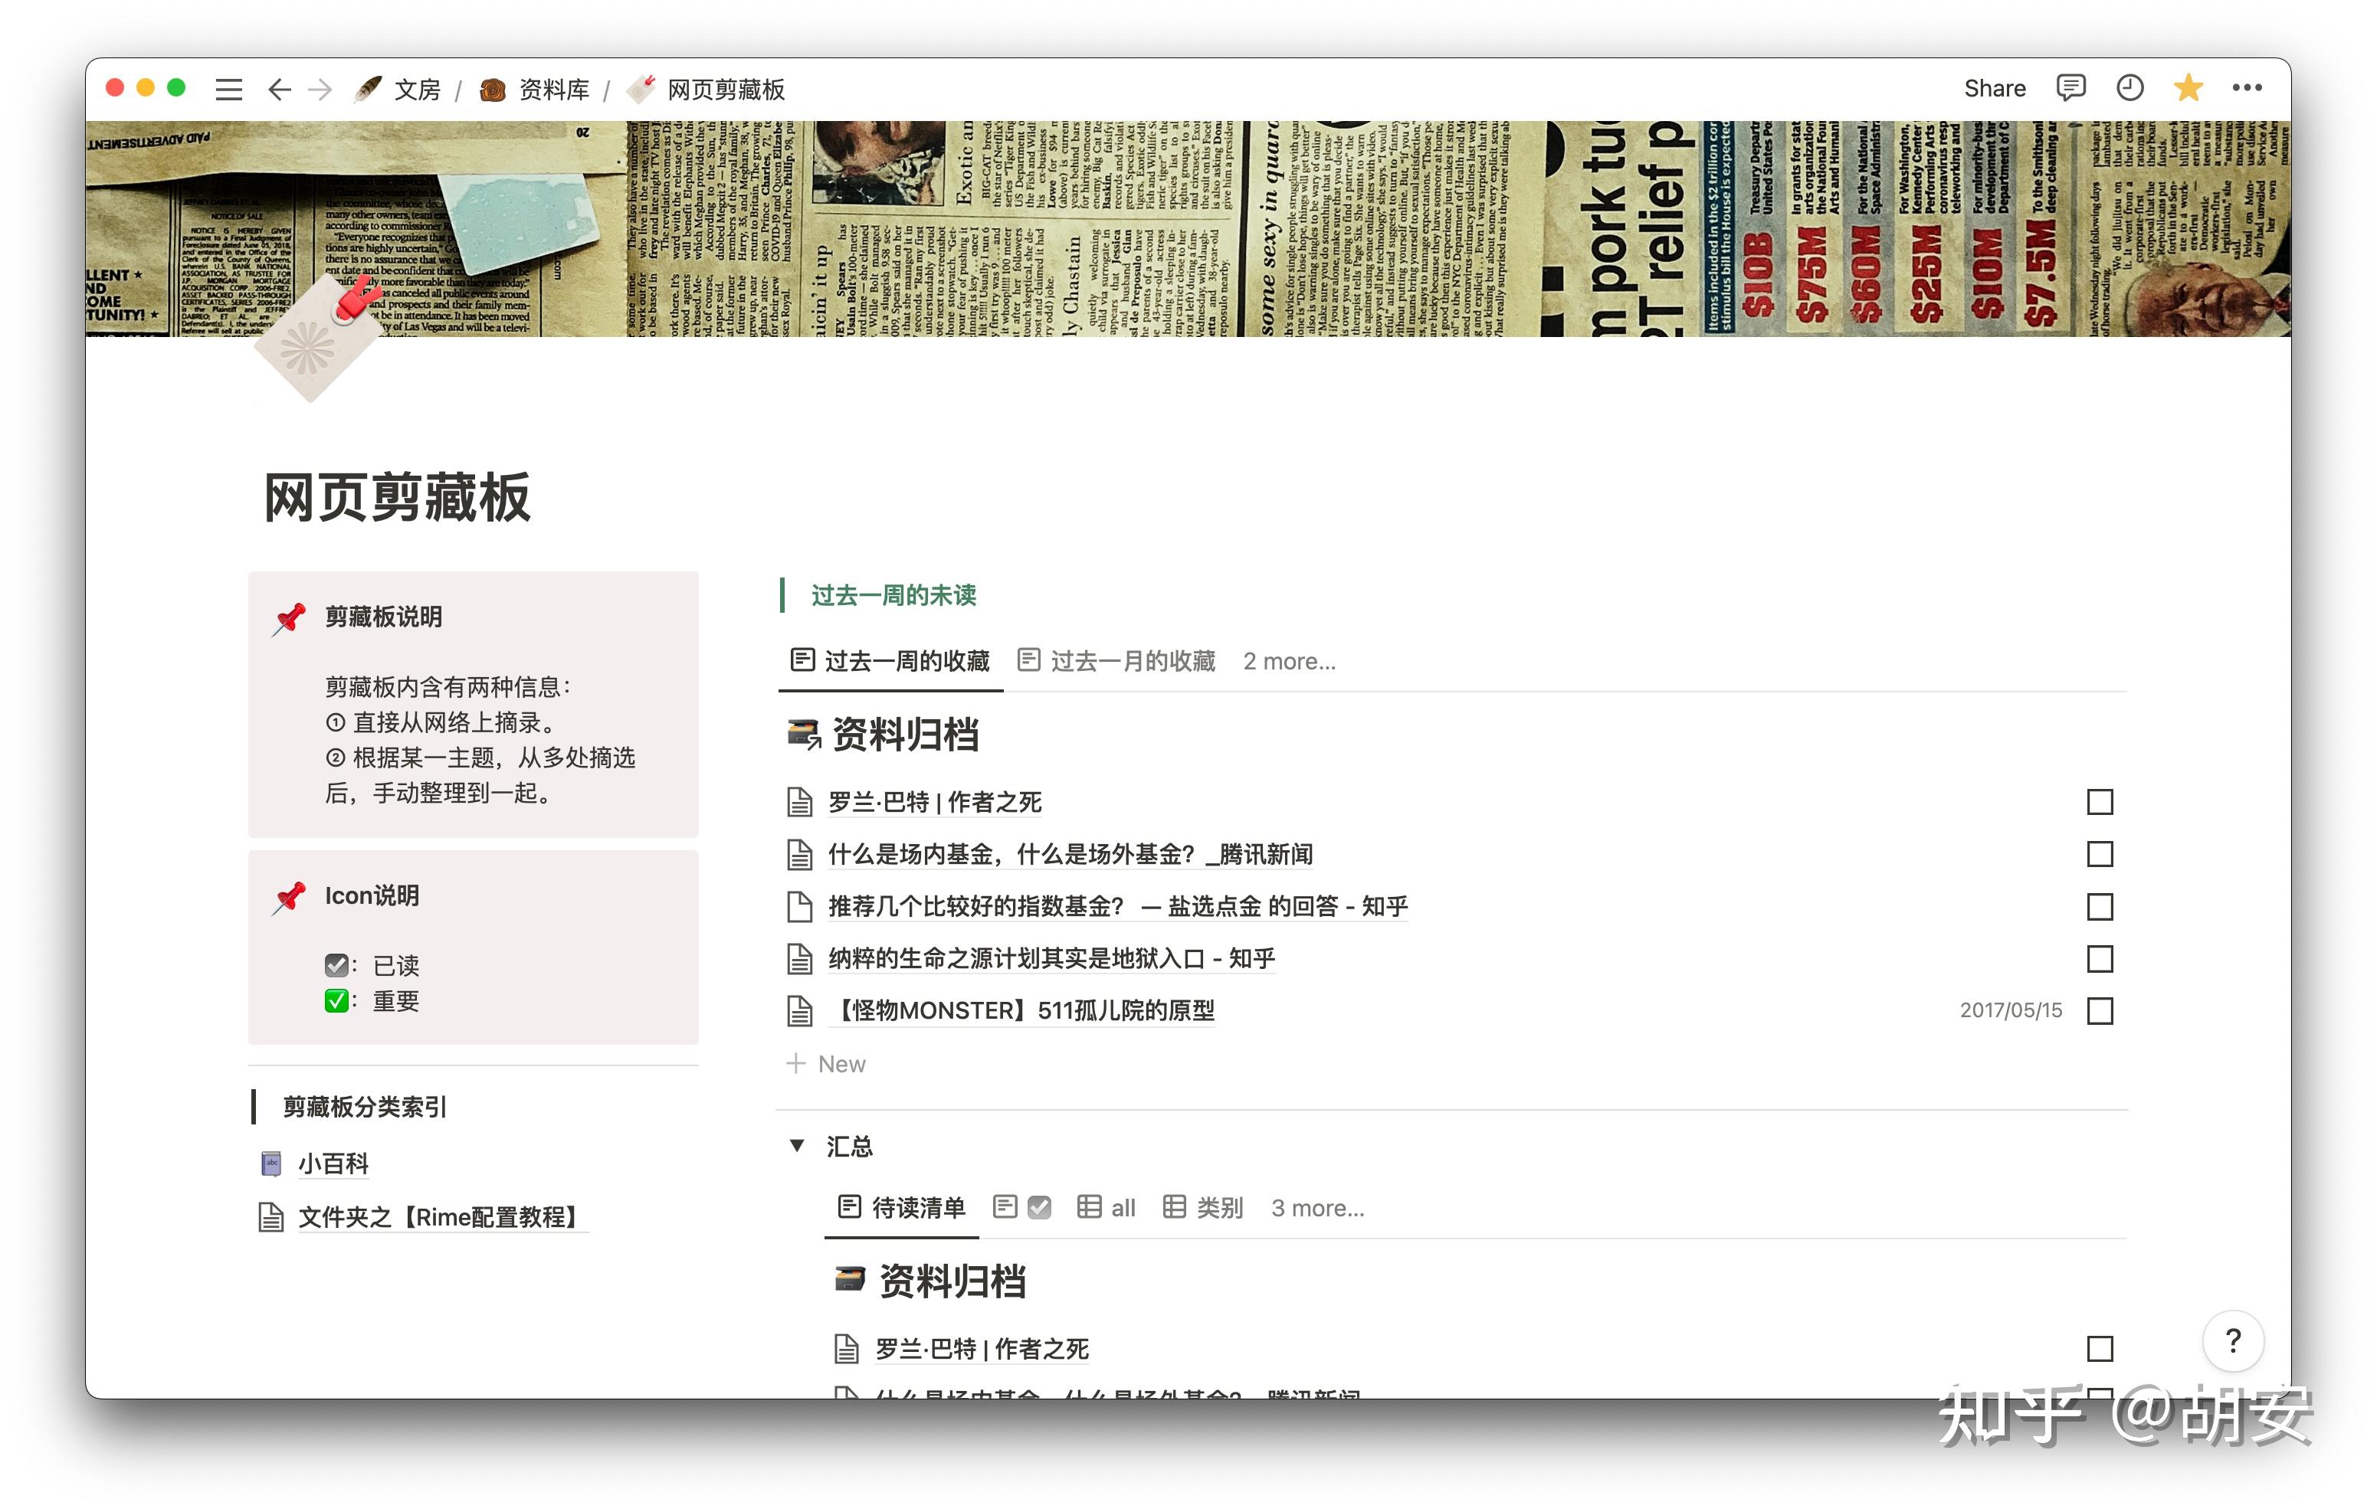Click page icon of 罗兰·巴特 in 汇总 list
Image resolution: width=2377 pixels, height=1512 pixels.
(x=846, y=1349)
